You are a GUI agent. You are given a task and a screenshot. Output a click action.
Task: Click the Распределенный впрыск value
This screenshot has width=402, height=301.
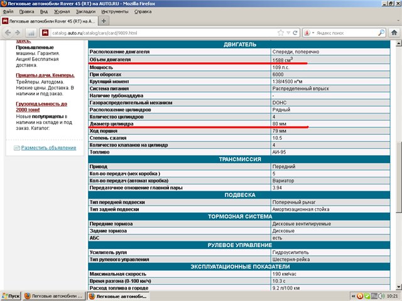coord(300,88)
